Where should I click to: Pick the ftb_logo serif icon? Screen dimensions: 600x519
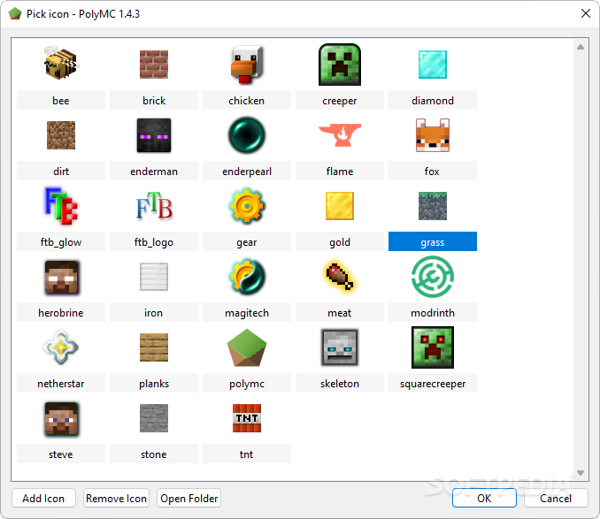(x=154, y=206)
